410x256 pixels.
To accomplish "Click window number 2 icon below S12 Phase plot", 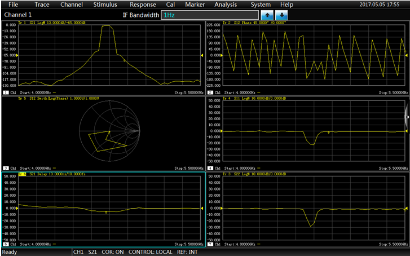I will (210, 92).
